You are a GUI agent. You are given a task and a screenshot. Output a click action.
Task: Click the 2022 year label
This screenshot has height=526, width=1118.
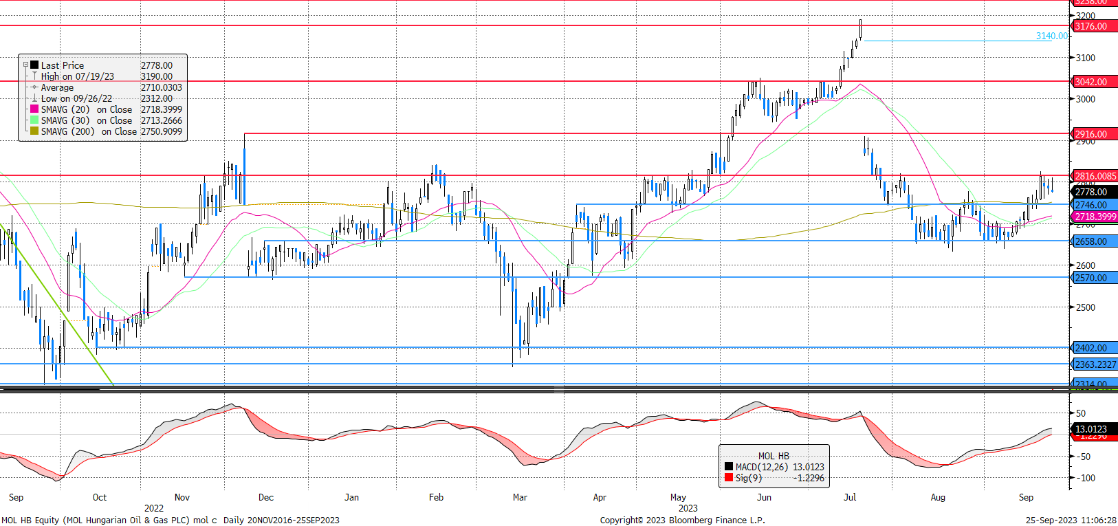click(154, 508)
